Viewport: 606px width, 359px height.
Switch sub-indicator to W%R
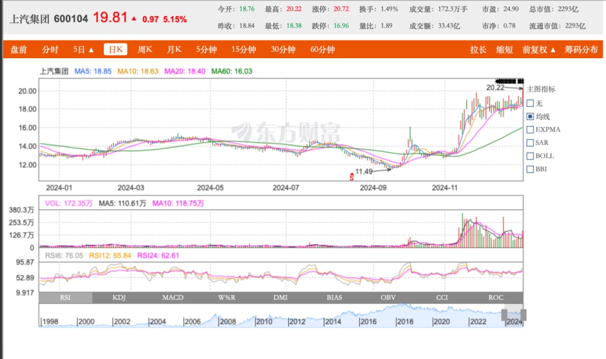227,297
